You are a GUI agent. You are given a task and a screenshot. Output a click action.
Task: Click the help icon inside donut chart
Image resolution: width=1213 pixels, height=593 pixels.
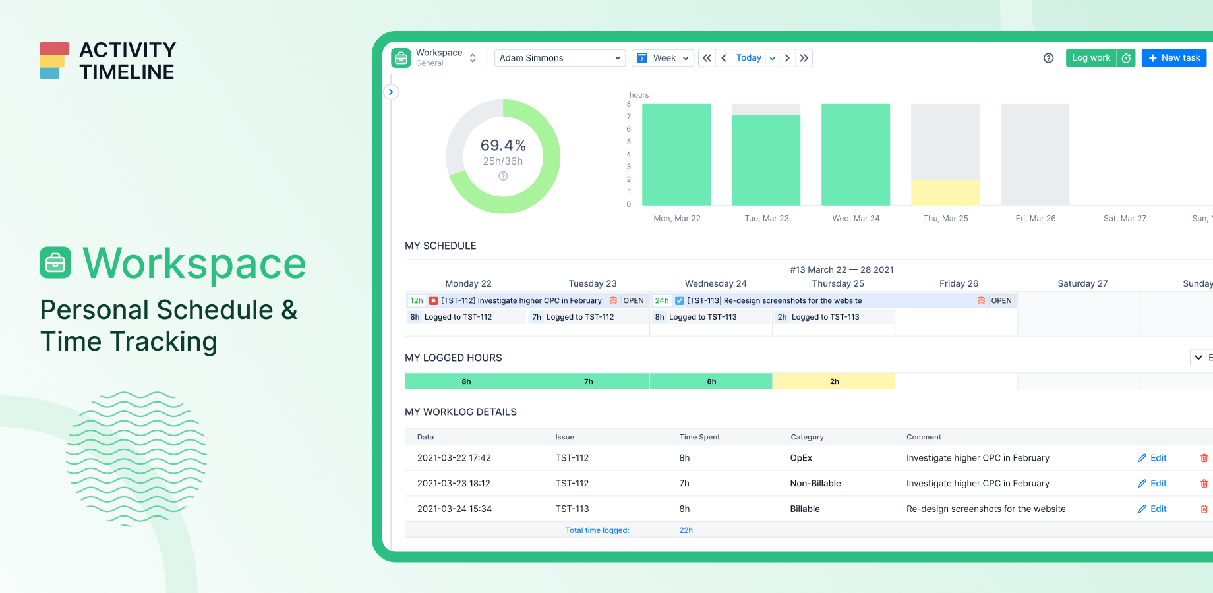pyautogui.click(x=503, y=176)
